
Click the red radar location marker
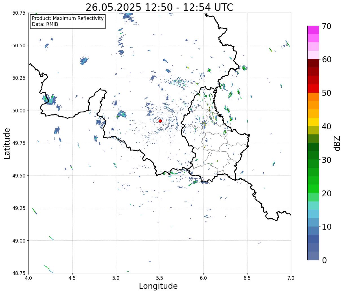pyautogui.click(x=160, y=121)
